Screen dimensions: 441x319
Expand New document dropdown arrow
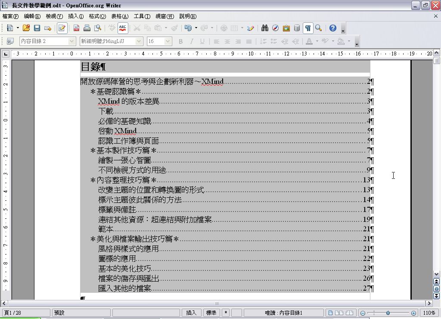(x=18, y=28)
